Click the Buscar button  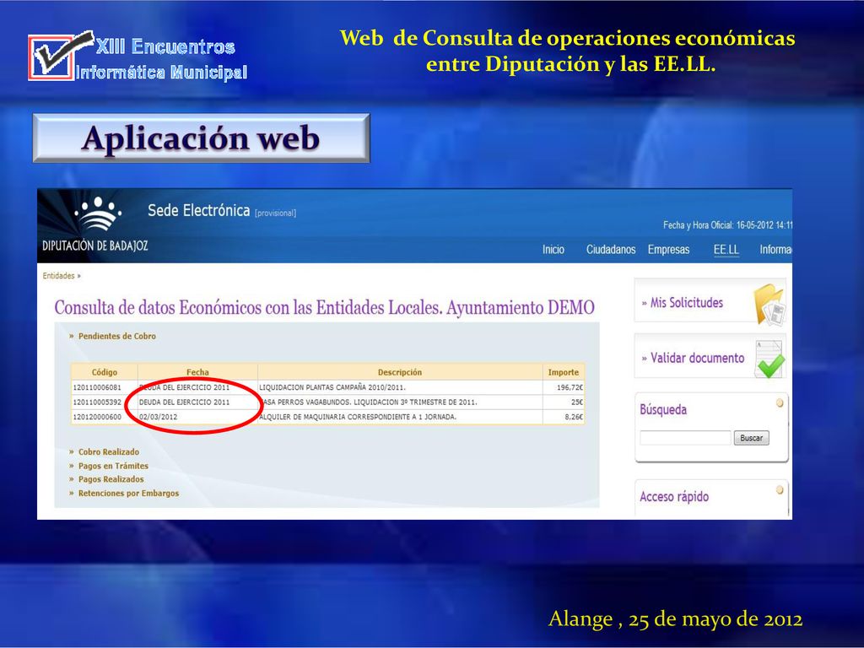[751, 438]
